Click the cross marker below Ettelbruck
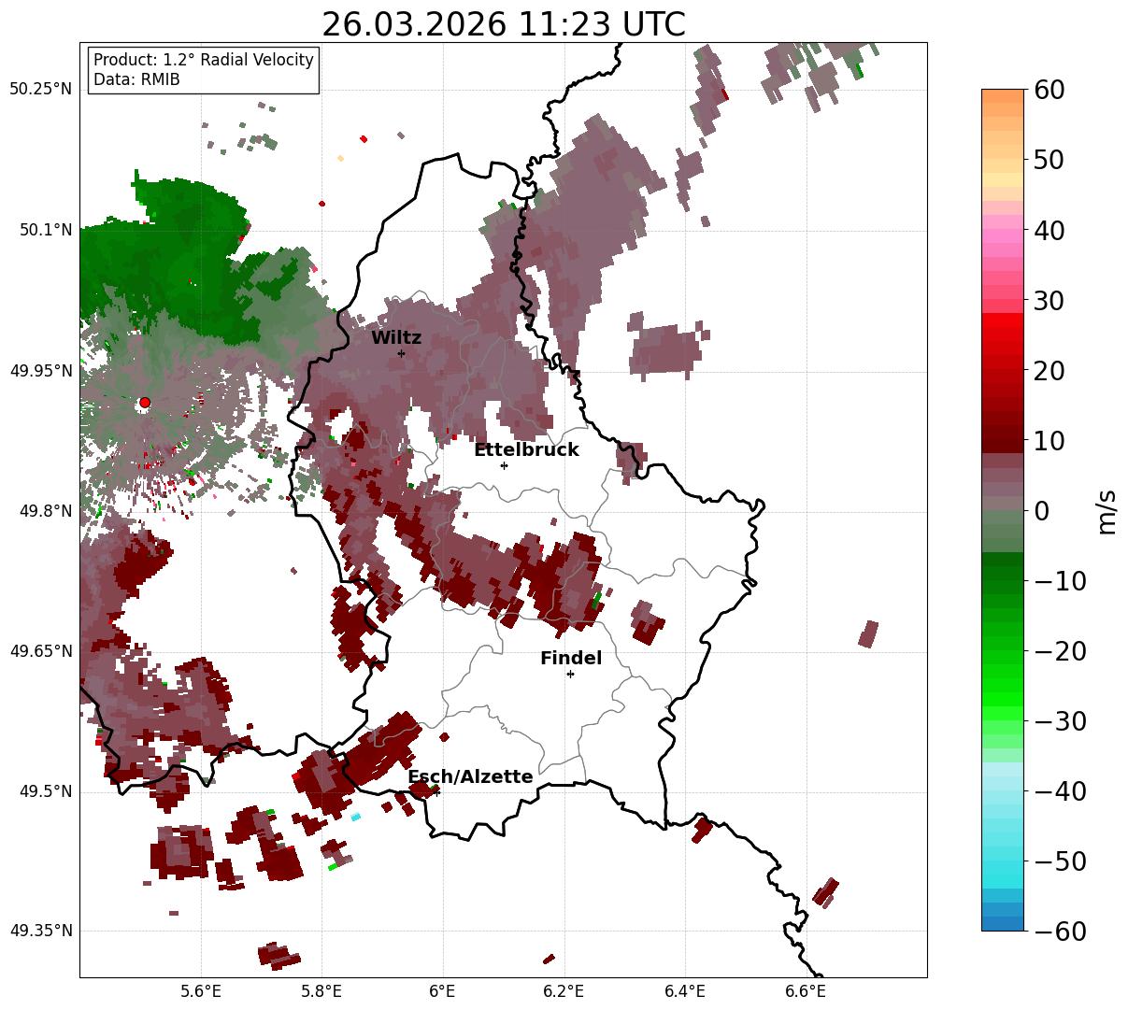The height and width of the screenshot is (1010, 1128). (x=504, y=465)
